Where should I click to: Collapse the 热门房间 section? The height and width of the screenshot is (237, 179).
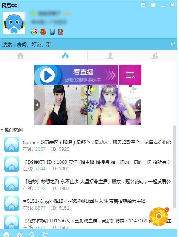pos(2,130)
